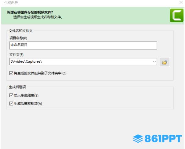Viewport: 185px width, 149px height.
Task: Click the 显示生成结果(S) label text
Action: pyautogui.click(x=26, y=95)
